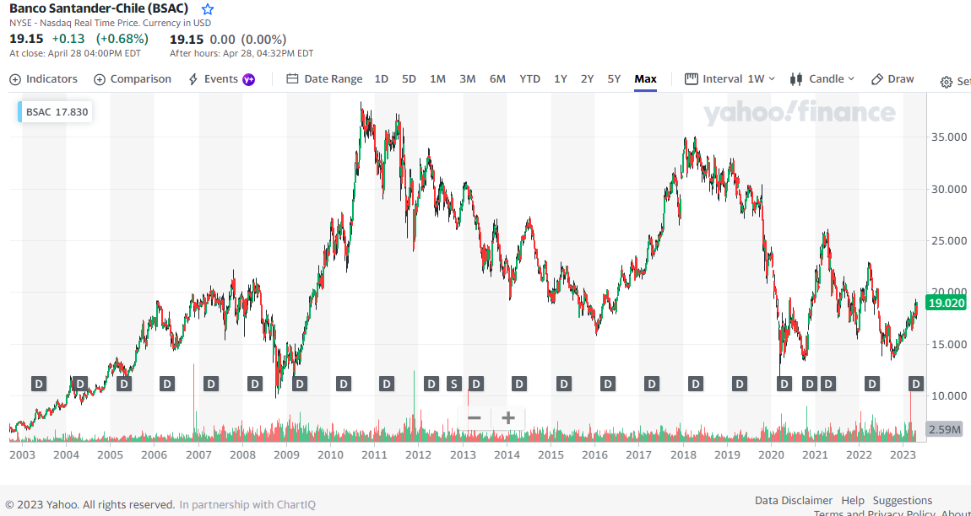The width and height of the screenshot is (971, 516).
Task: Select the 3M time range
Action: [468, 79]
